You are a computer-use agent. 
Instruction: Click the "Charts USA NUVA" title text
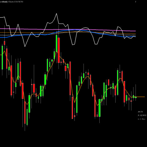pyautogui.click(x=16, y=2)
